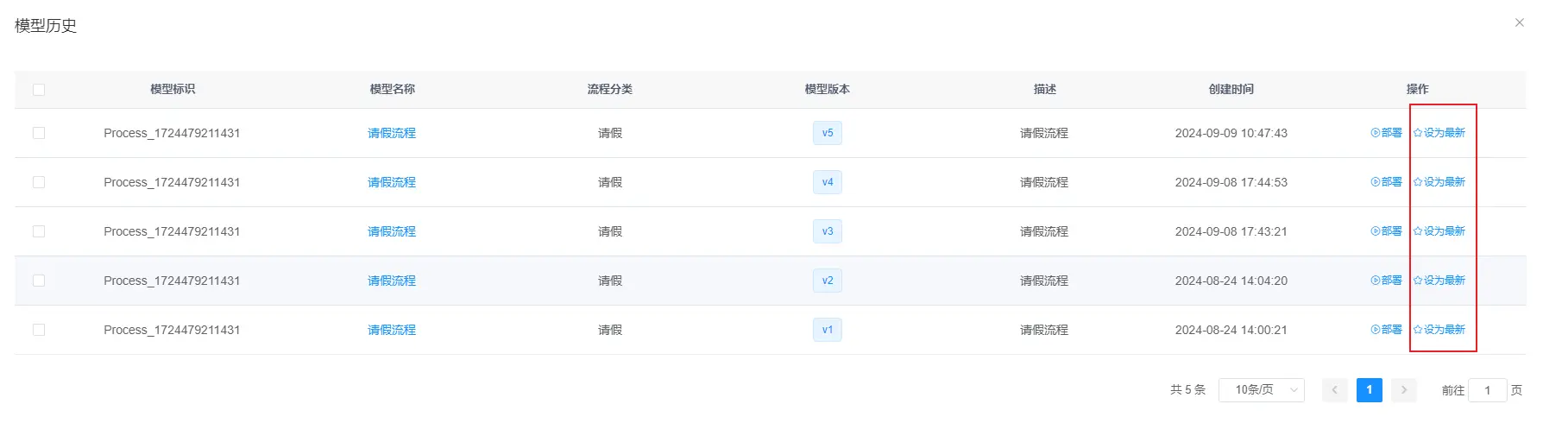Deploy the v1 model version

(1386, 330)
